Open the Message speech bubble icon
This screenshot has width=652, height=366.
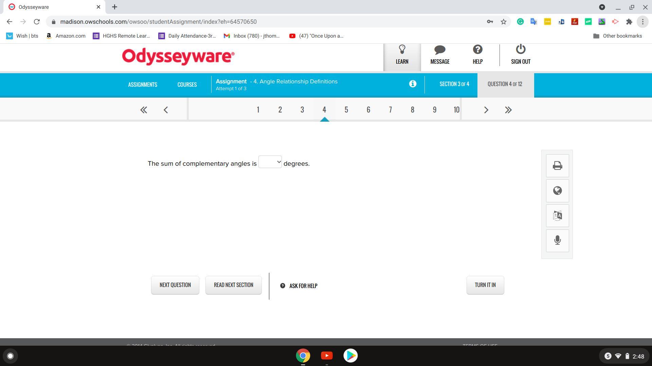[440, 50]
